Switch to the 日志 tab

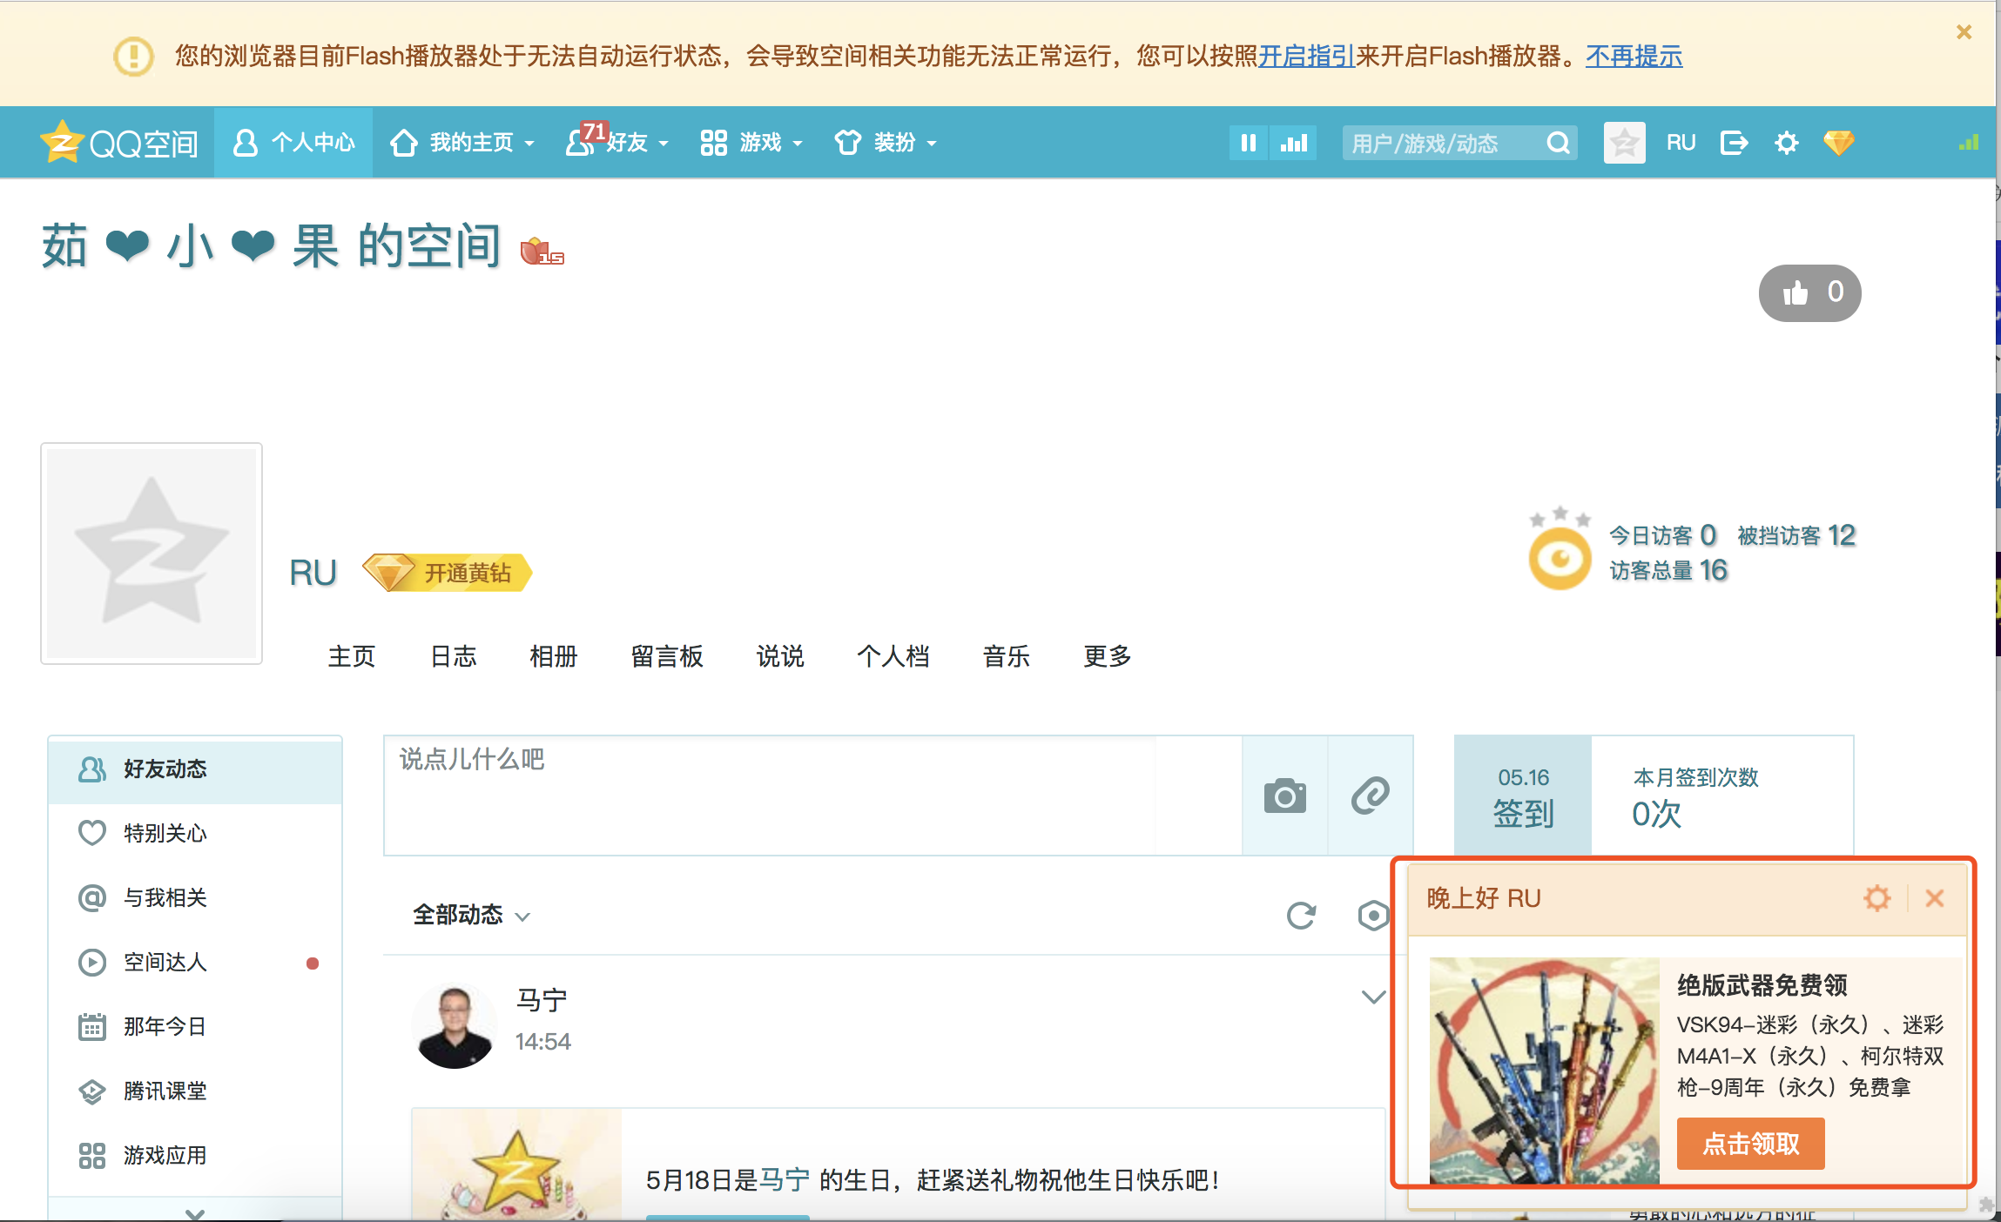[x=454, y=656]
